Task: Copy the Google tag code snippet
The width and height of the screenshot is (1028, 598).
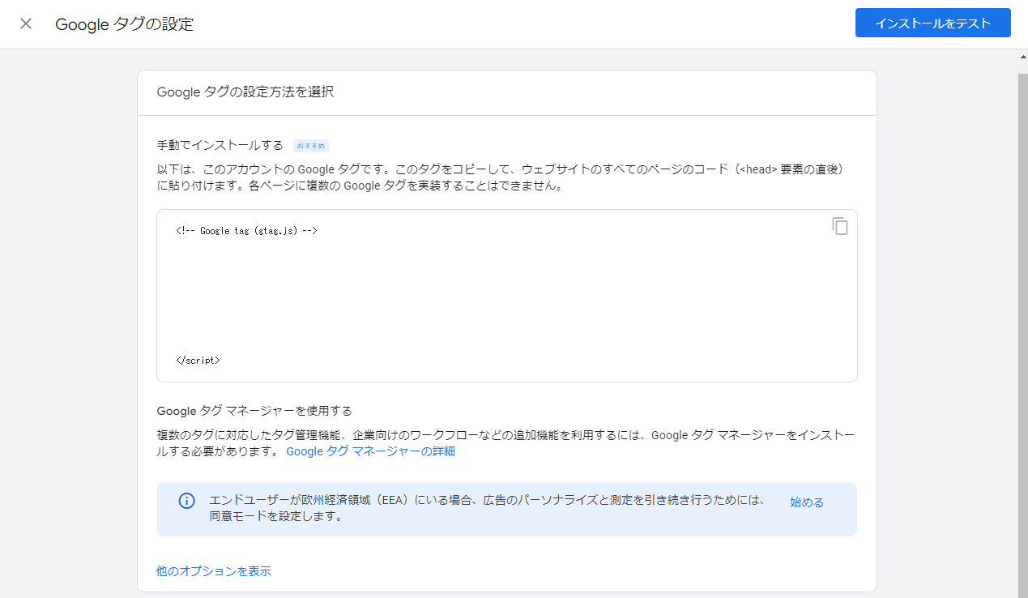Action: (x=840, y=226)
